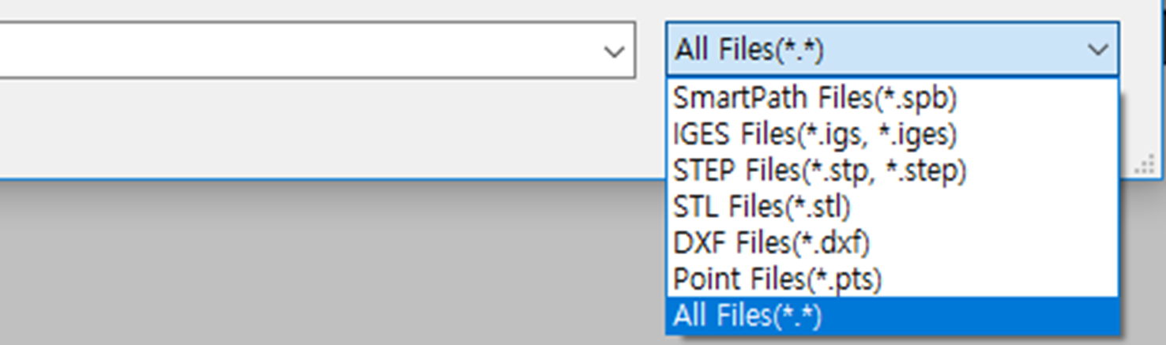Limit the file list to .pts files
Image resolution: width=1166 pixels, height=345 pixels.
(x=777, y=279)
